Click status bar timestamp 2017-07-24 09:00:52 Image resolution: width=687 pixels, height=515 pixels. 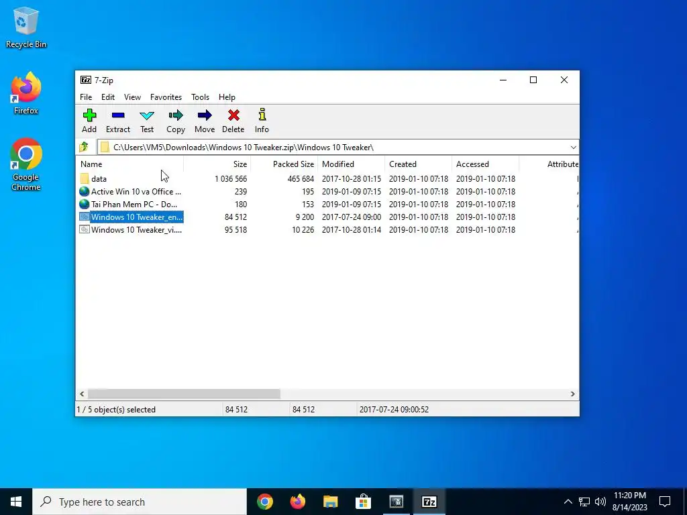(x=394, y=410)
